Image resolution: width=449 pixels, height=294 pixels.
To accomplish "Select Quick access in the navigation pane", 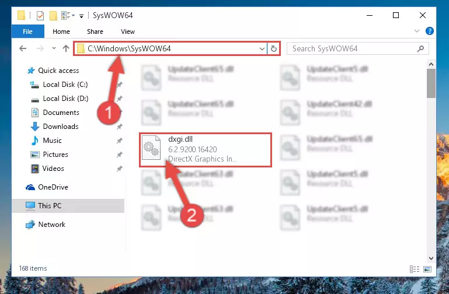I will (58, 71).
